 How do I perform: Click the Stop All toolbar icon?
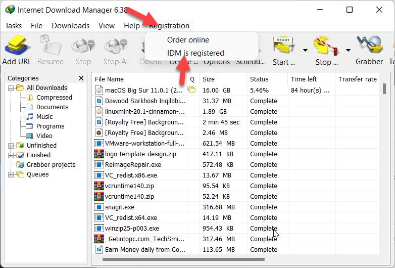click(x=116, y=47)
